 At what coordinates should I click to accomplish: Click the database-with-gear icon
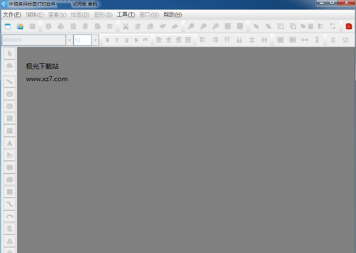coord(98,26)
